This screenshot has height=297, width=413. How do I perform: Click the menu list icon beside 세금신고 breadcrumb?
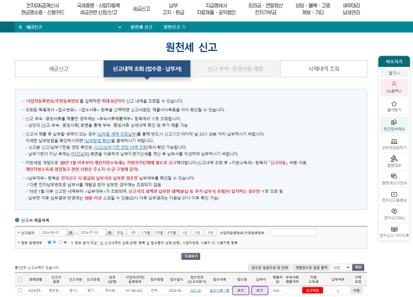[x=20, y=27]
